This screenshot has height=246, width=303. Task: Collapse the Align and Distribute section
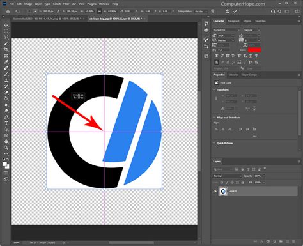pos(214,118)
